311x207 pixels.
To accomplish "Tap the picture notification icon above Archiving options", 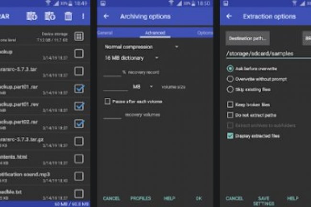I will click(x=103, y=3).
